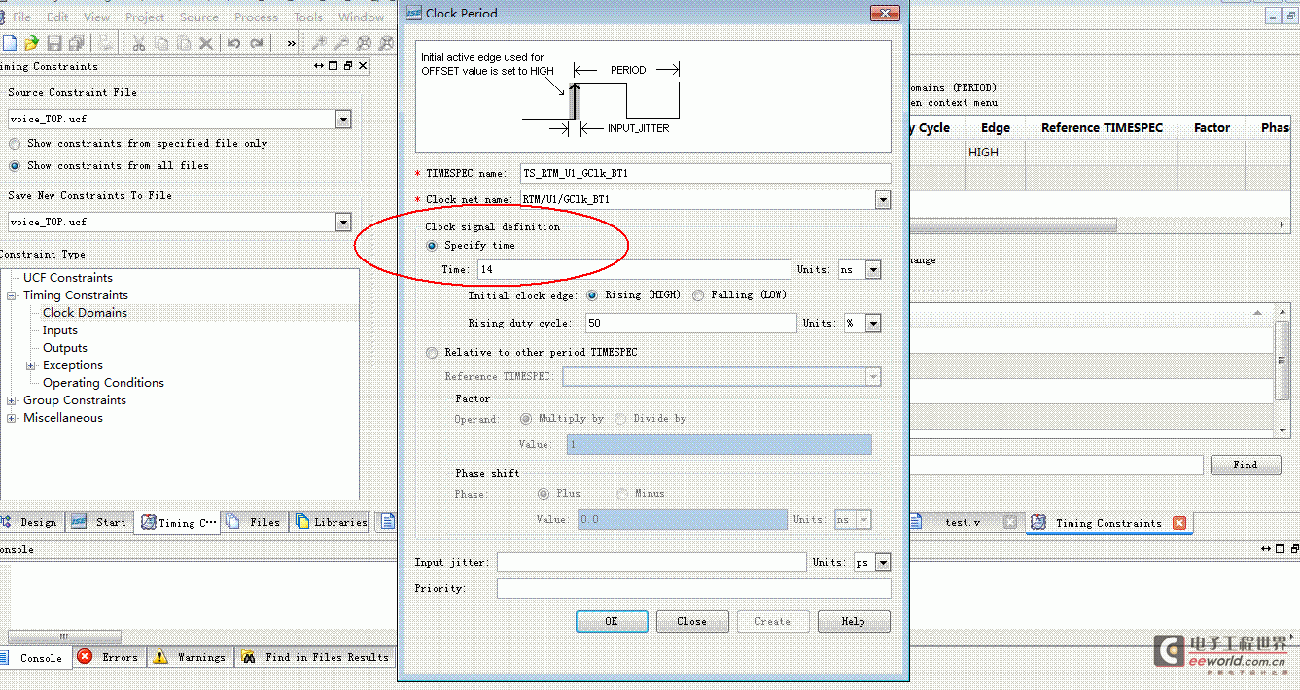Click the Copy toolbar icon
The image size is (1300, 690).
(161, 43)
